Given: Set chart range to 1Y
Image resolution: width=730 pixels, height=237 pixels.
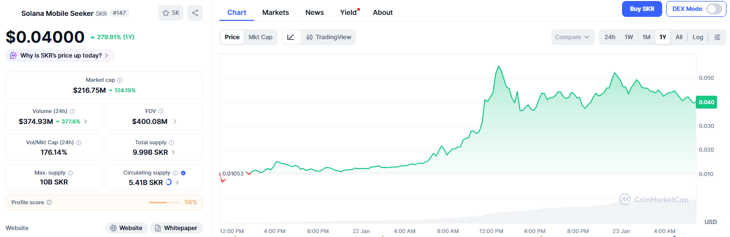Looking at the screenshot, I should [663, 37].
